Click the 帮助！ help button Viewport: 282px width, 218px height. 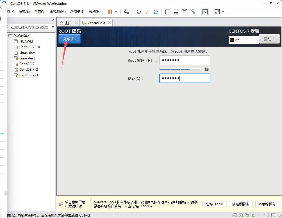(269, 39)
